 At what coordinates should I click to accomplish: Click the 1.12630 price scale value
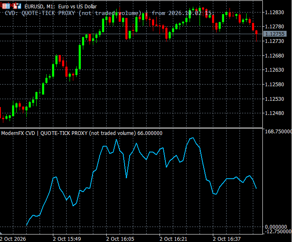click(275, 70)
